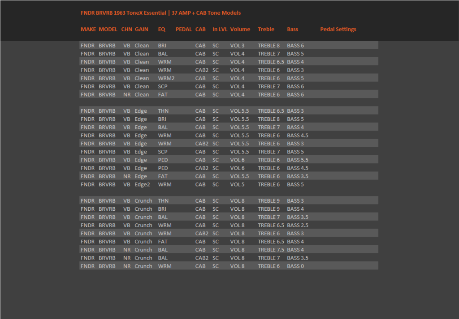Click 'TREBLE 9' in the Crunch BRI row
Screen dimensions: 459x319
coord(269,209)
